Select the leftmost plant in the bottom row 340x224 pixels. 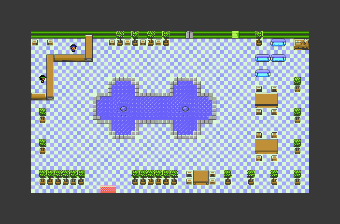[42, 177]
